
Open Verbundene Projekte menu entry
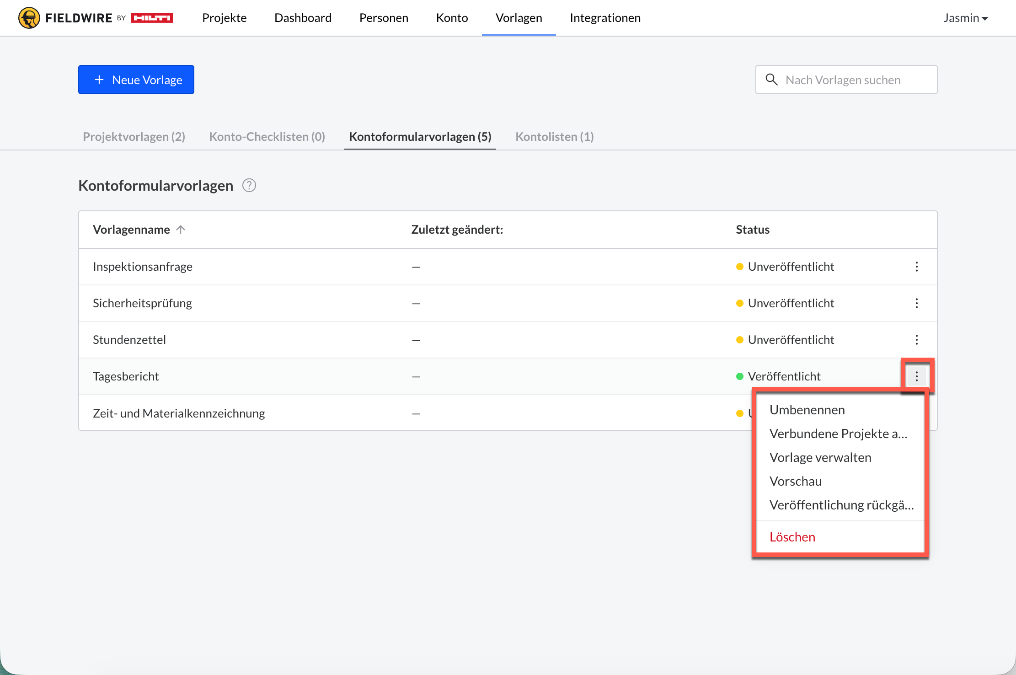pyautogui.click(x=838, y=434)
